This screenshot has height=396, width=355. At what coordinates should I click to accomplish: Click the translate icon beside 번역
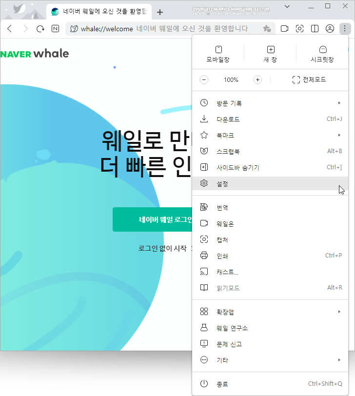pos(204,207)
